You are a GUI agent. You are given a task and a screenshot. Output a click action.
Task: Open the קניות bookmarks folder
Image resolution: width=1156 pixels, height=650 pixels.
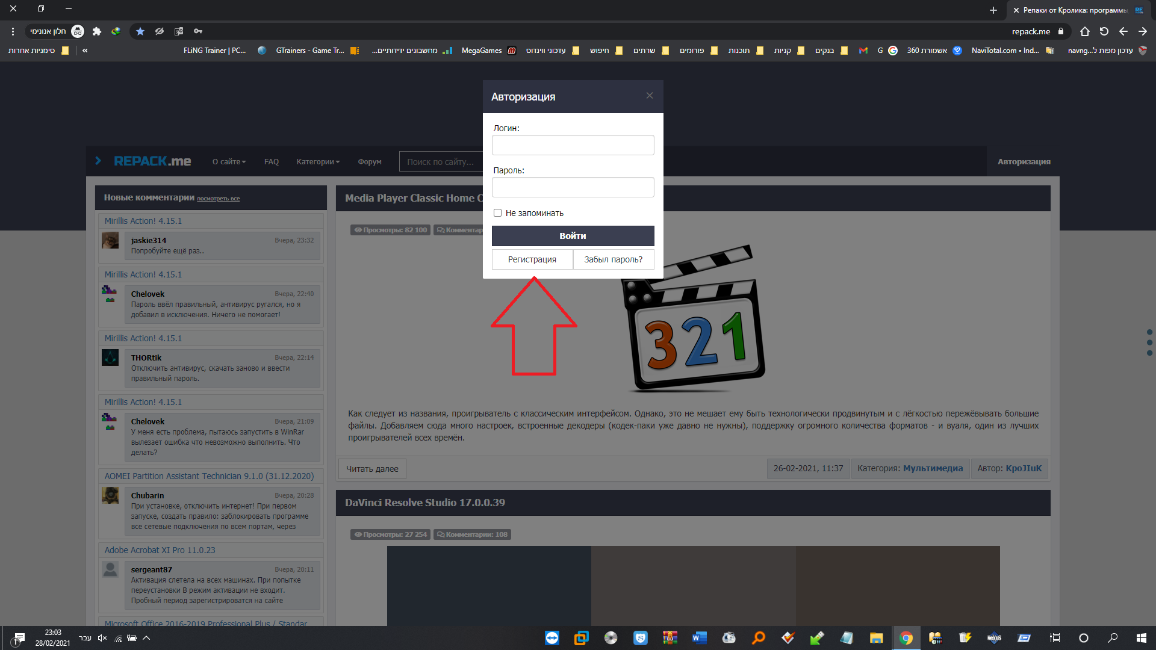(x=789, y=51)
